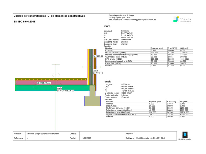Image resolution: width=206 pixels, height=154 pixels.
Task: Select R cell '6.2500'
Action: 171,59
